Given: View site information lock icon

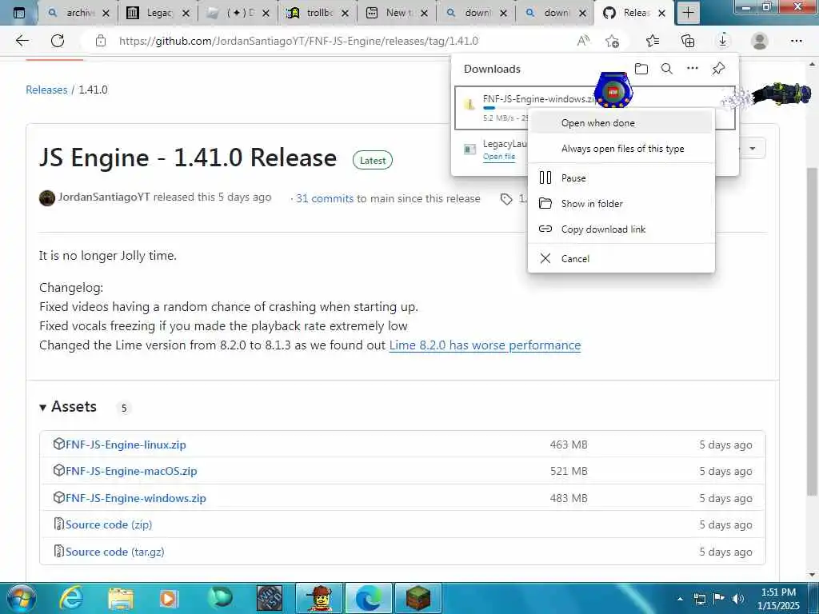Looking at the screenshot, I should pos(101,41).
